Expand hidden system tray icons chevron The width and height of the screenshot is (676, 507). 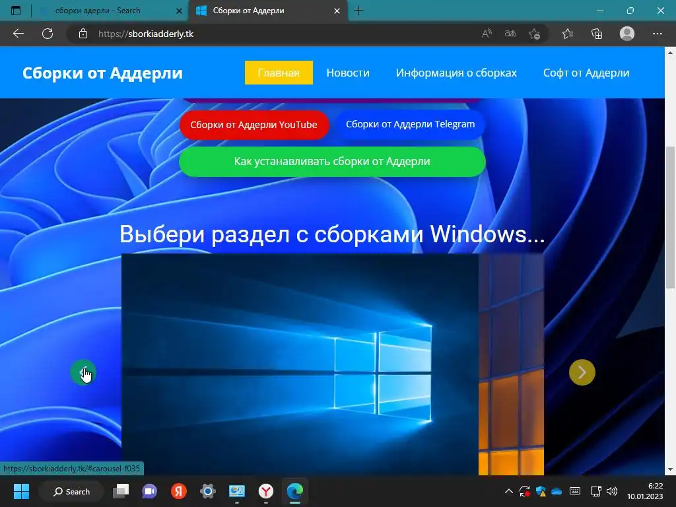pyautogui.click(x=509, y=491)
